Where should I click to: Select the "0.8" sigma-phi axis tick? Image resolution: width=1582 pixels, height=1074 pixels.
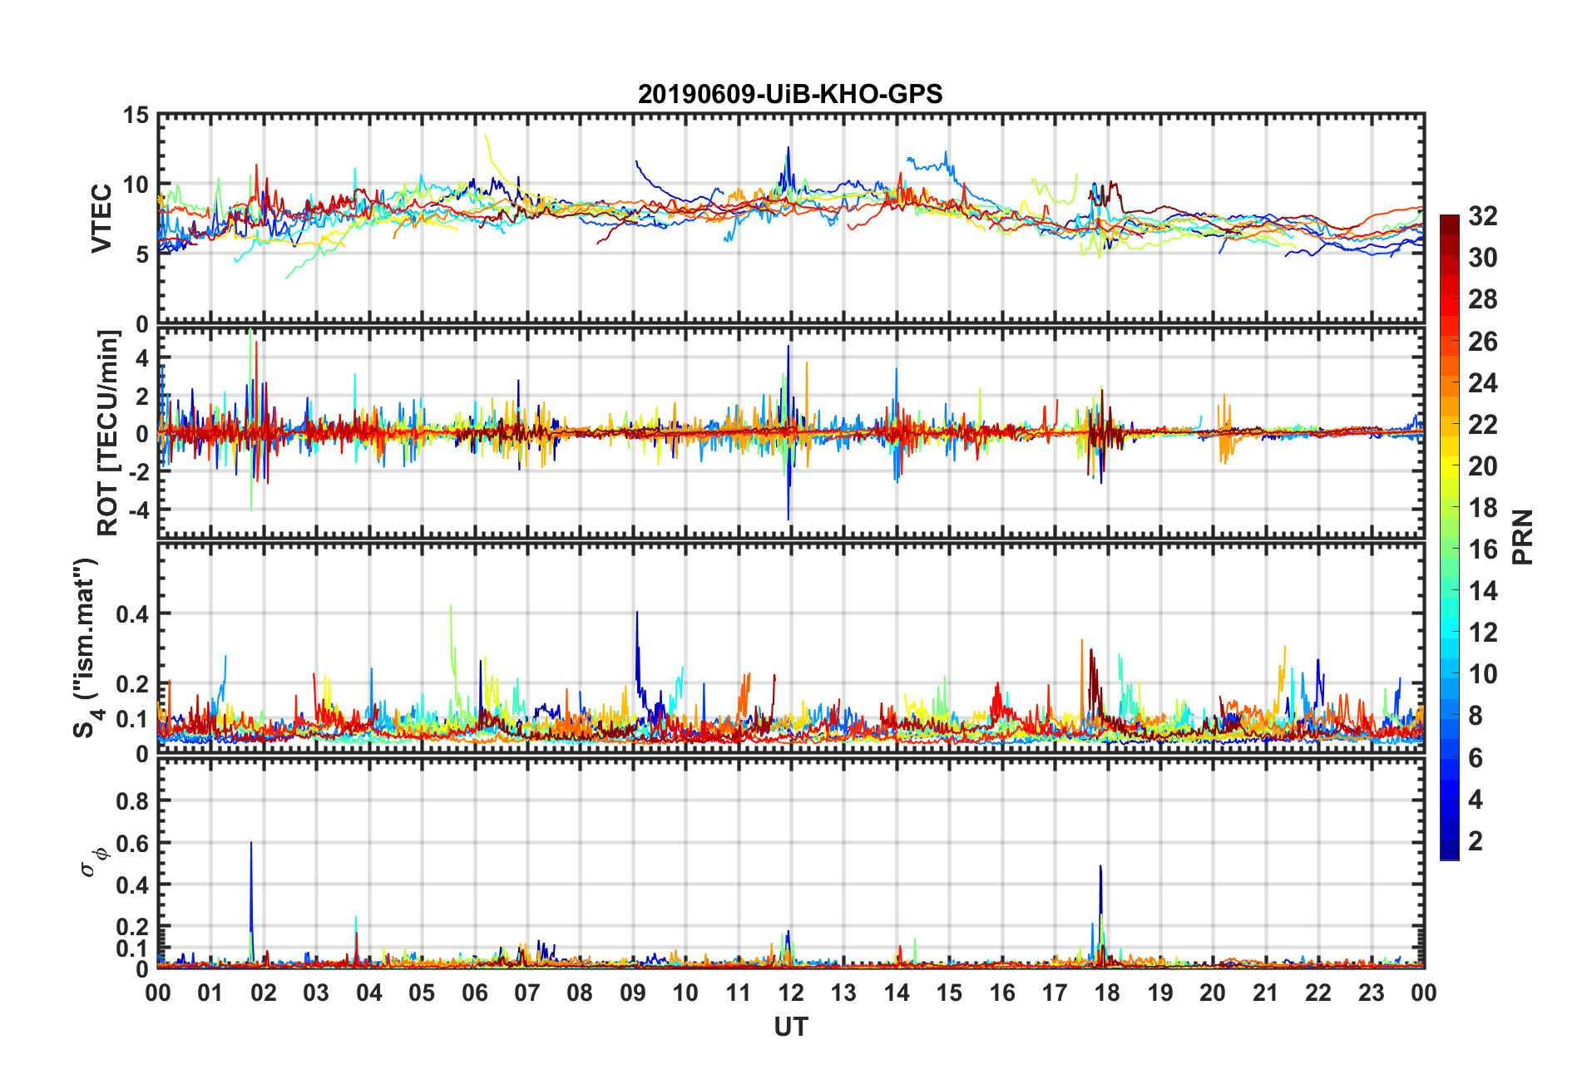pyautogui.click(x=133, y=801)
